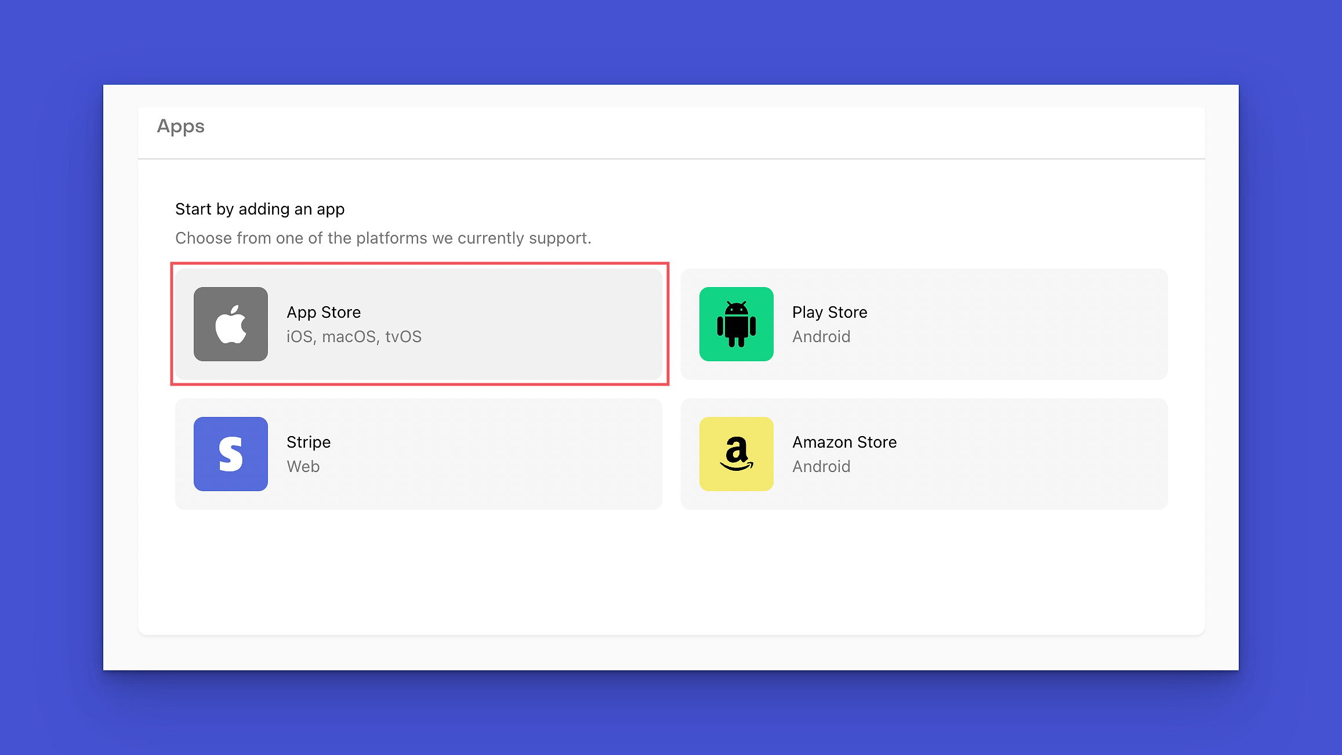Screen dimensions: 1342x755
Task: Click 'Android' subtitle under Play Store
Action: tap(821, 337)
